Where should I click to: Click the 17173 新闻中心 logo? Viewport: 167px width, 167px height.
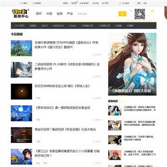tap(20, 13)
